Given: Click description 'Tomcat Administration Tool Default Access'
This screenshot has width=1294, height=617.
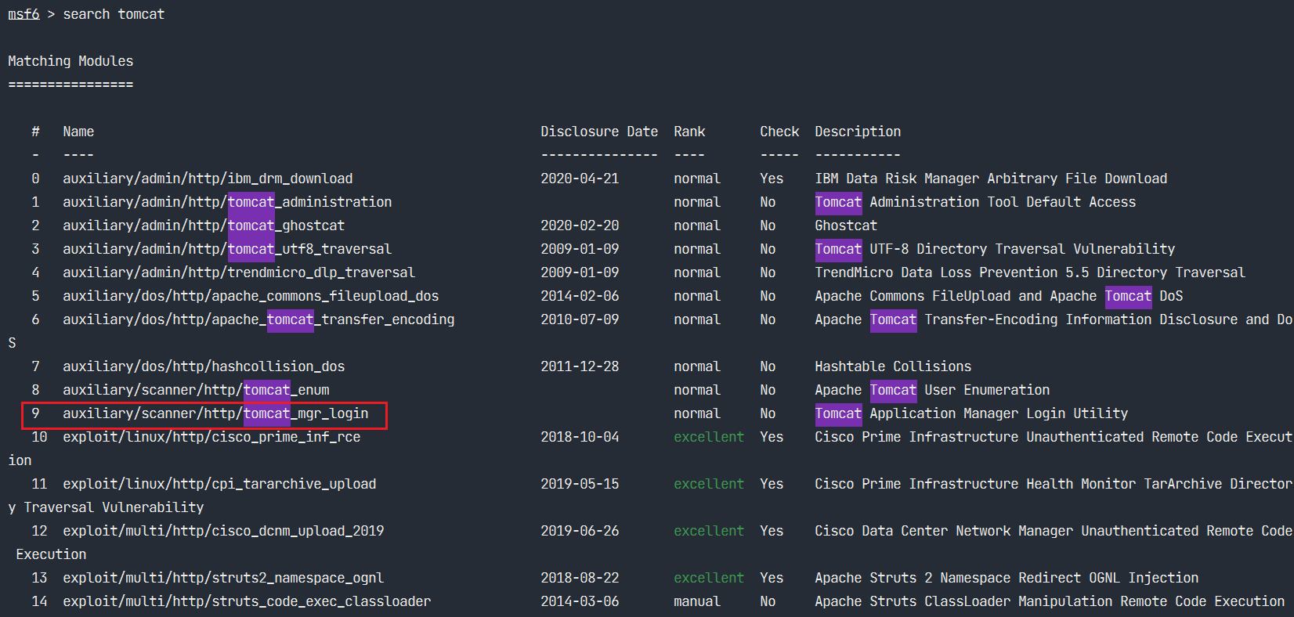Looking at the screenshot, I should [x=975, y=202].
